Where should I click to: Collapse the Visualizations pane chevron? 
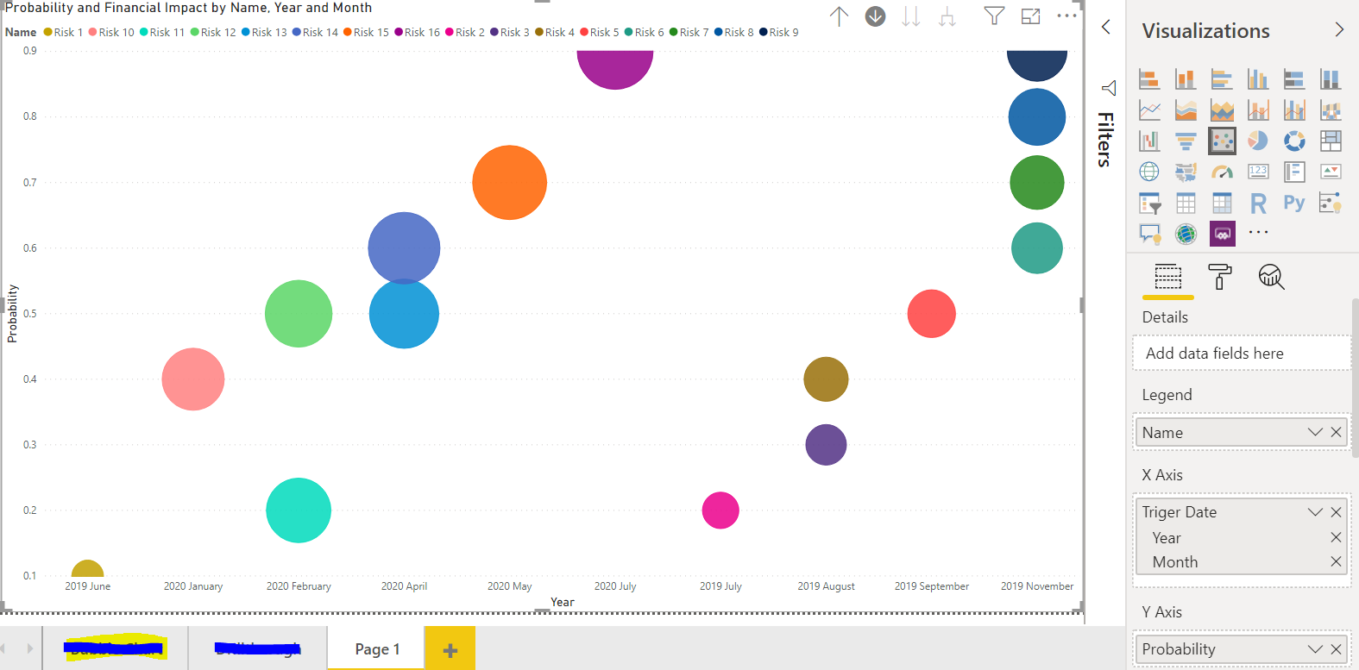point(1339,29)
